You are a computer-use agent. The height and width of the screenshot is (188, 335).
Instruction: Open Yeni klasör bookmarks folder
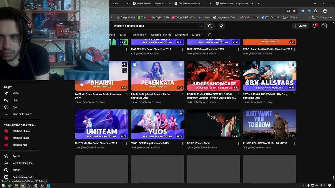pos(290,17)
